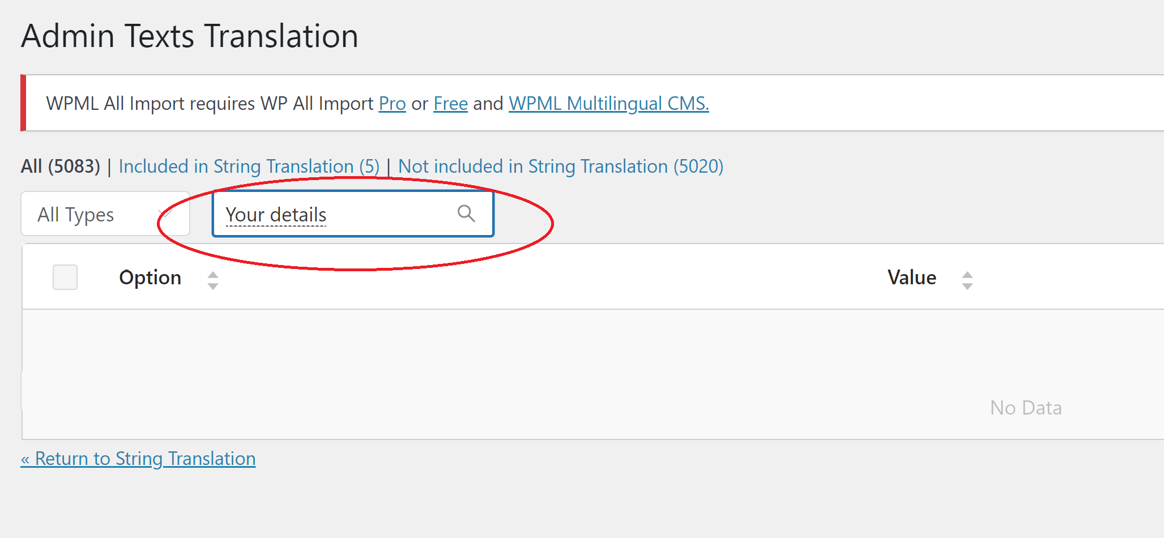1164x538 pixels.
Task: Click the Admin Texts Translation heading
Action: click(190, 36)
